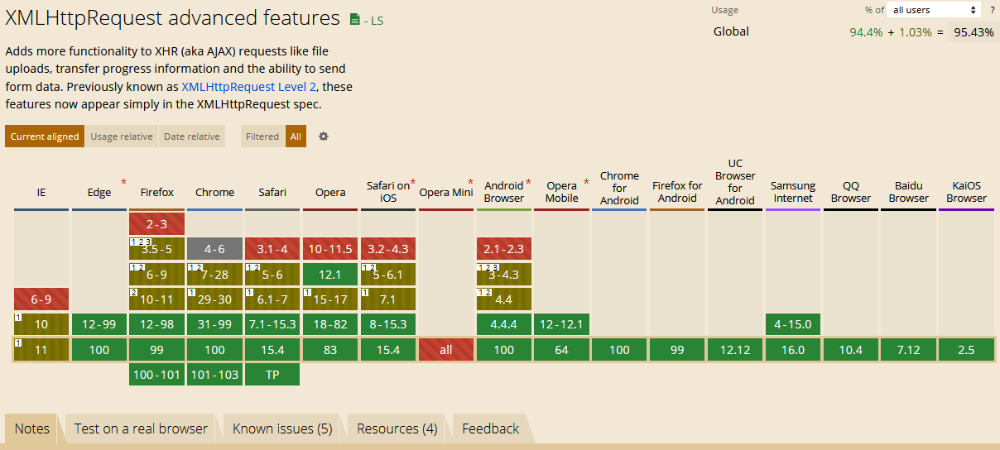Select Samsung Internet 4-15.0 cell
1000x450 pixels.
793,324
